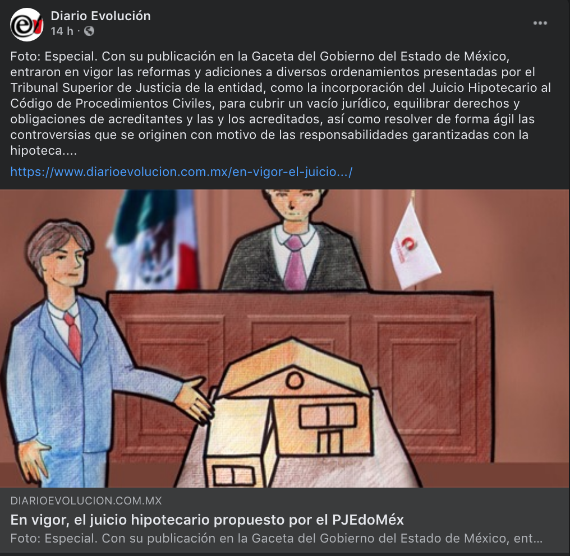The height and width of the screenshot is (556, 570).
Task: Click the Mexican flag in illustration
Action: click(154, 240)
